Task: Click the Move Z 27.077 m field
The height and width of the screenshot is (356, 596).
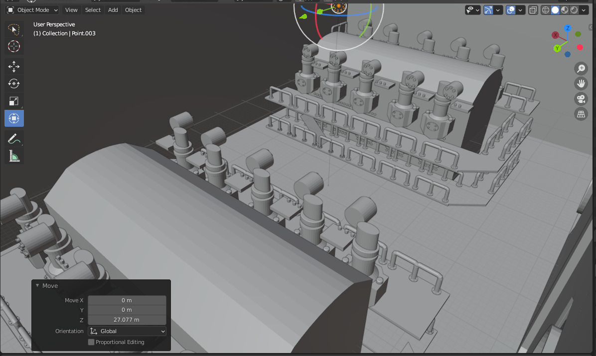Action: pos(127,320)
